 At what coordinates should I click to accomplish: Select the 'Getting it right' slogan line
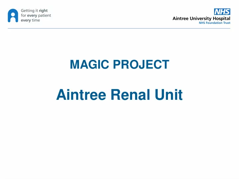coord(34,11)
